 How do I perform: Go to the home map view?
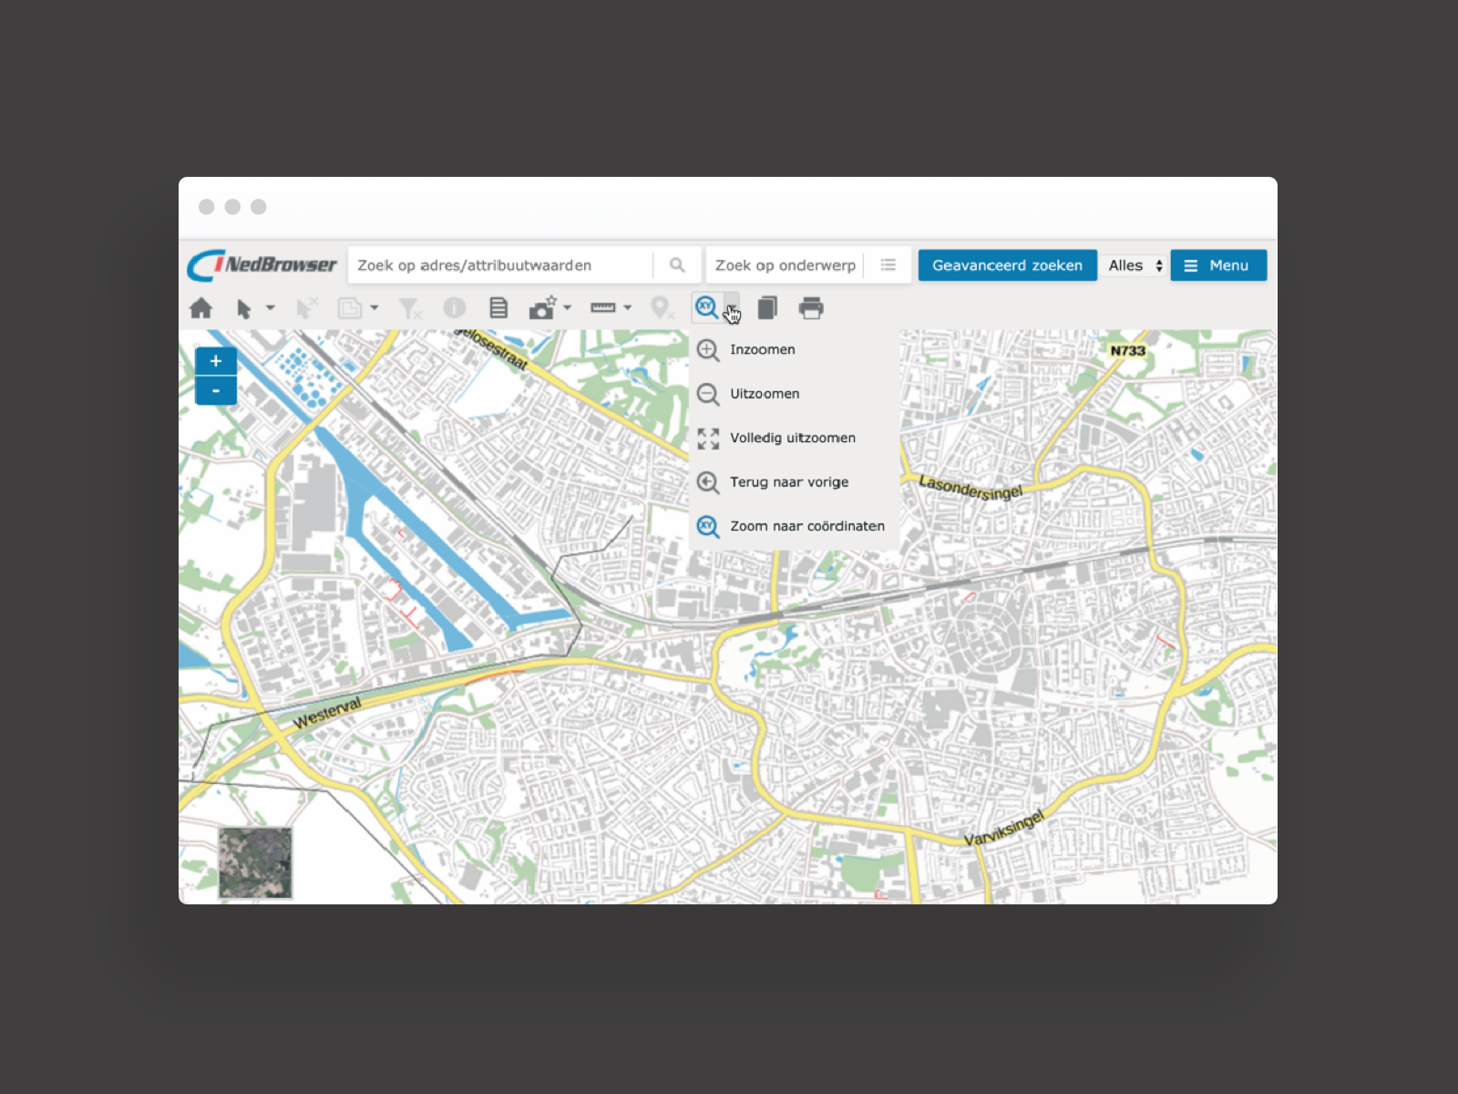pos(200,308)
